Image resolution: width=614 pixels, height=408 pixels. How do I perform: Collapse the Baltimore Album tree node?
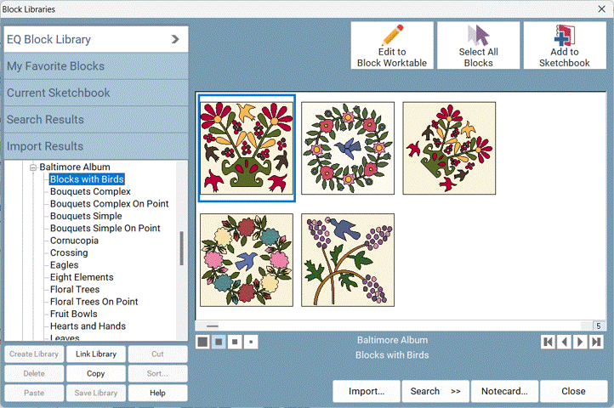[x=33, y=167]
